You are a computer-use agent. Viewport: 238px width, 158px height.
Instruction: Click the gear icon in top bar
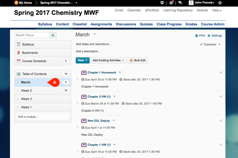coord(231,3)
